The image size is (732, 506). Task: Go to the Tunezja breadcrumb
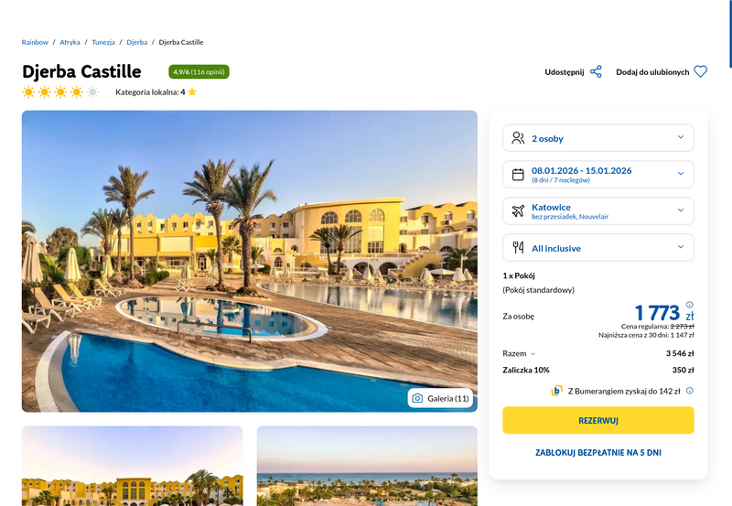[x=103, y=42]
